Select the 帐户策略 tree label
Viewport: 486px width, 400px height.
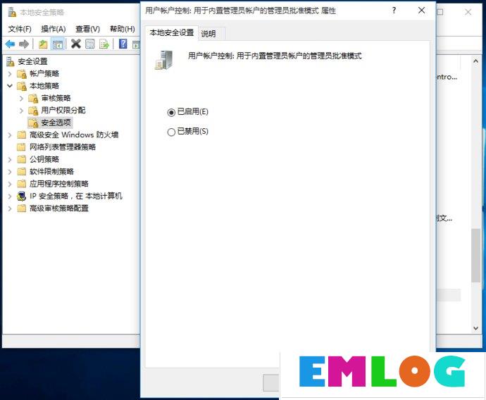pyautogui.click(x=44, y=74)
